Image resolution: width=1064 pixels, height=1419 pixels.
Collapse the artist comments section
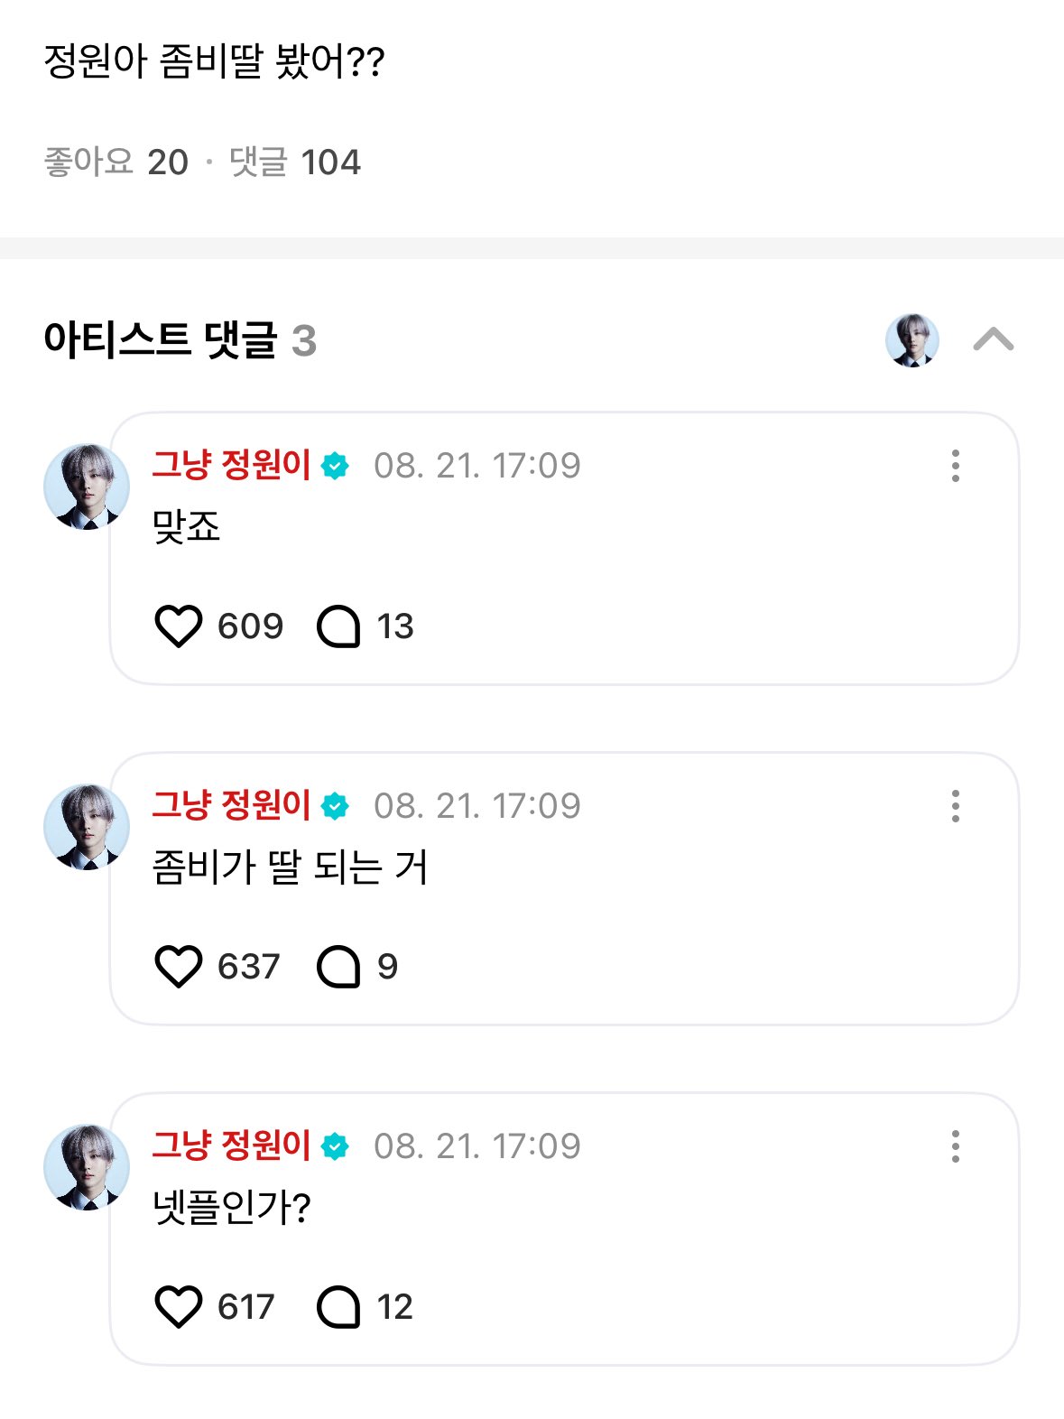tap(994, 340)
